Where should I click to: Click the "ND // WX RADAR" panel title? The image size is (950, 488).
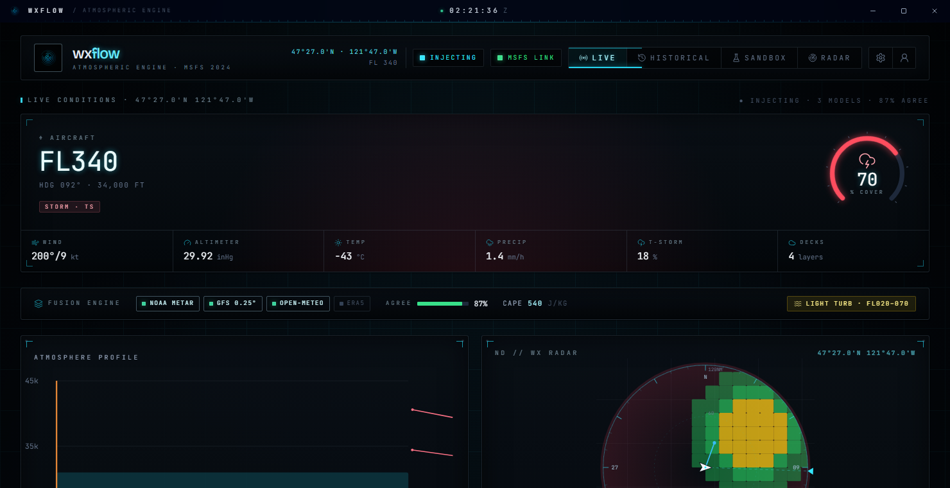[x=537, y=353]
